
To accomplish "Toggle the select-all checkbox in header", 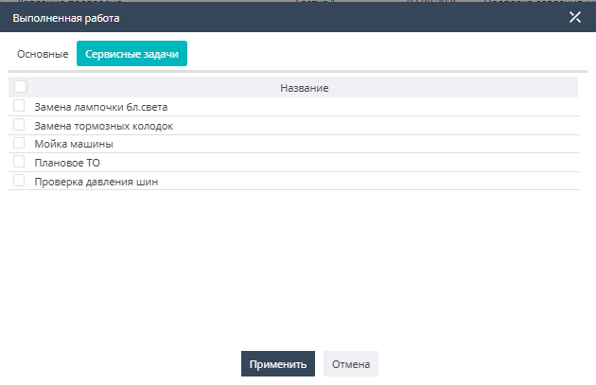I will click(20, 87).
